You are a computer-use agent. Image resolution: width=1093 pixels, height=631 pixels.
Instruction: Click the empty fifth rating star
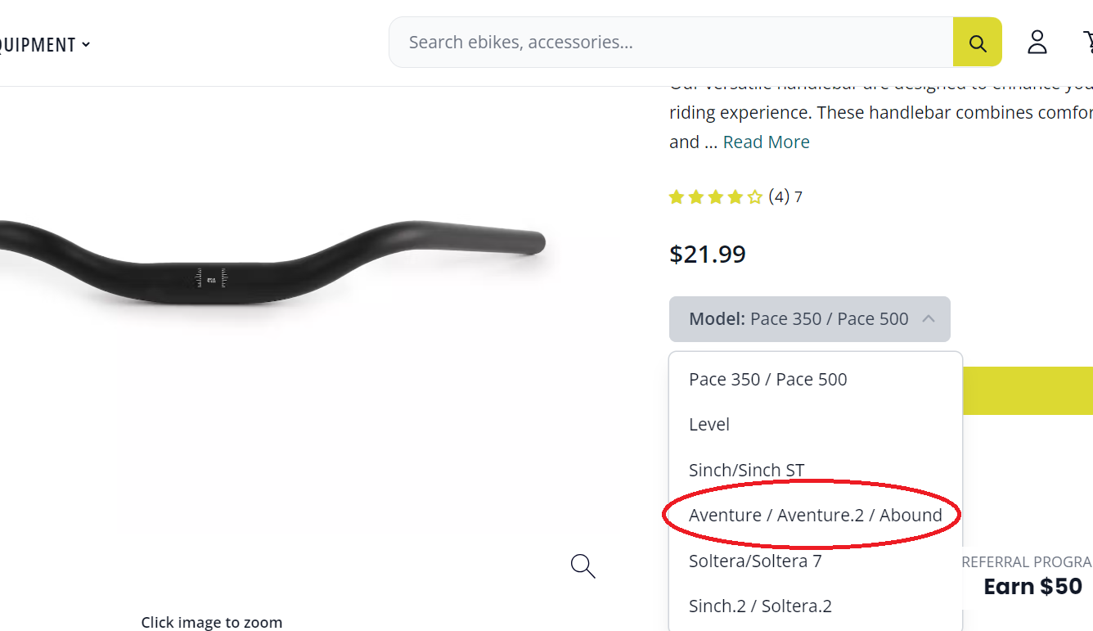tap(754, 196)
